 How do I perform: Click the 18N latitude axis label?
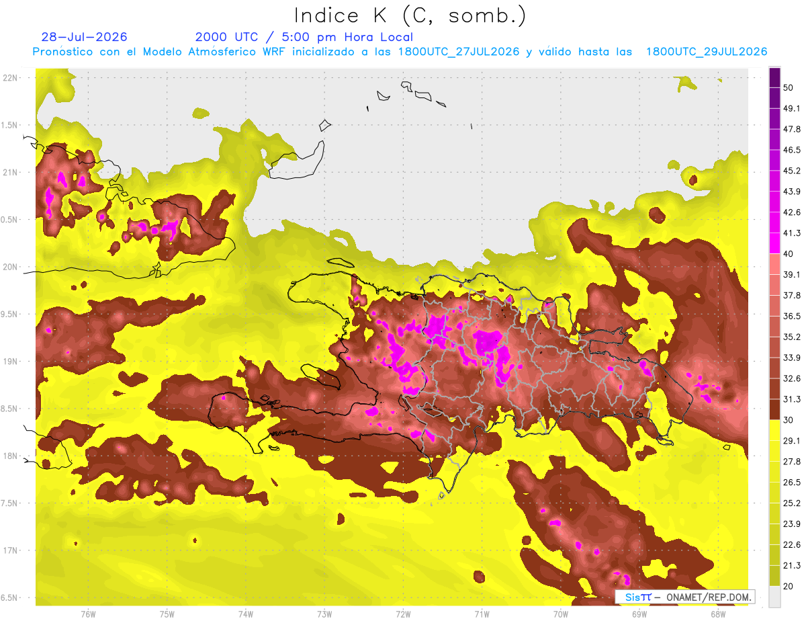[11, 456]
